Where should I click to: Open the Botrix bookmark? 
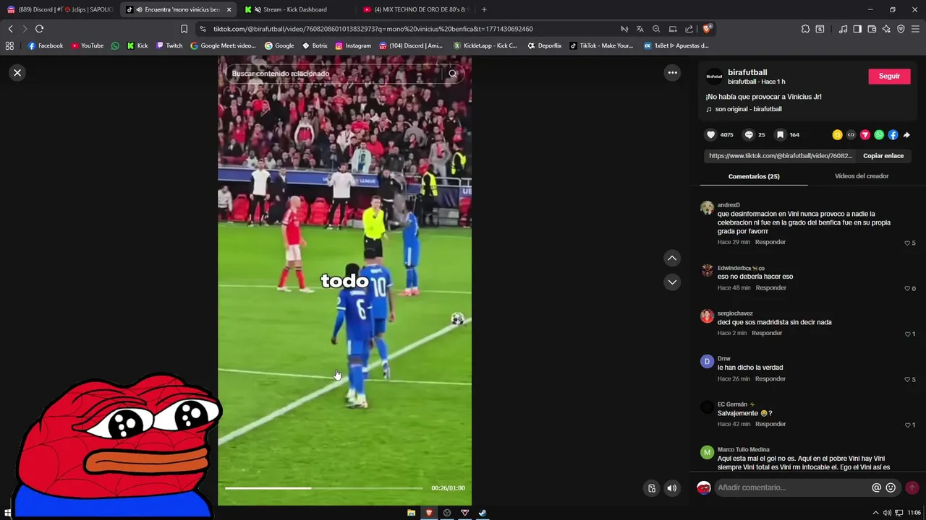click(315, 45)
